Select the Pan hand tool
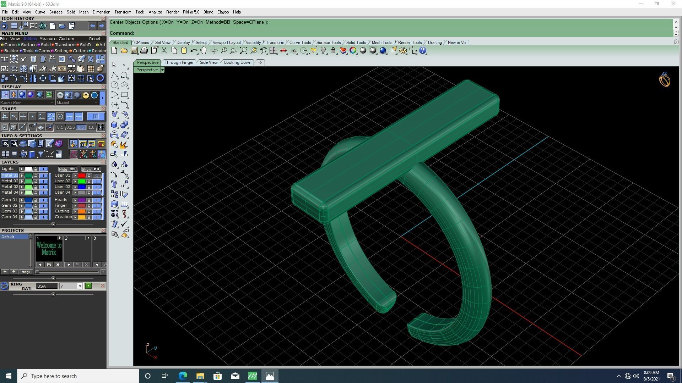 [x=204, y=51]
